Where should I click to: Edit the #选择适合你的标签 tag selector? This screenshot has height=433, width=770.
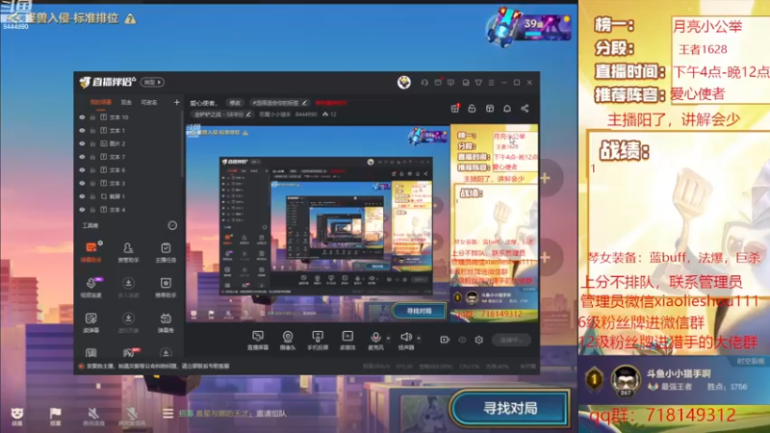coord(279,103)
